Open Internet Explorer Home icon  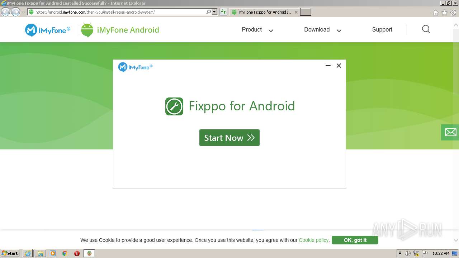tap(435, 13)
